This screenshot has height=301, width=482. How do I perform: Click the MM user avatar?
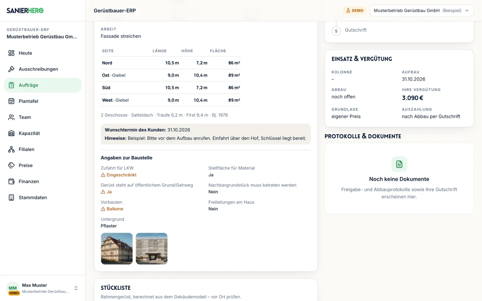[x=13, y=288]
